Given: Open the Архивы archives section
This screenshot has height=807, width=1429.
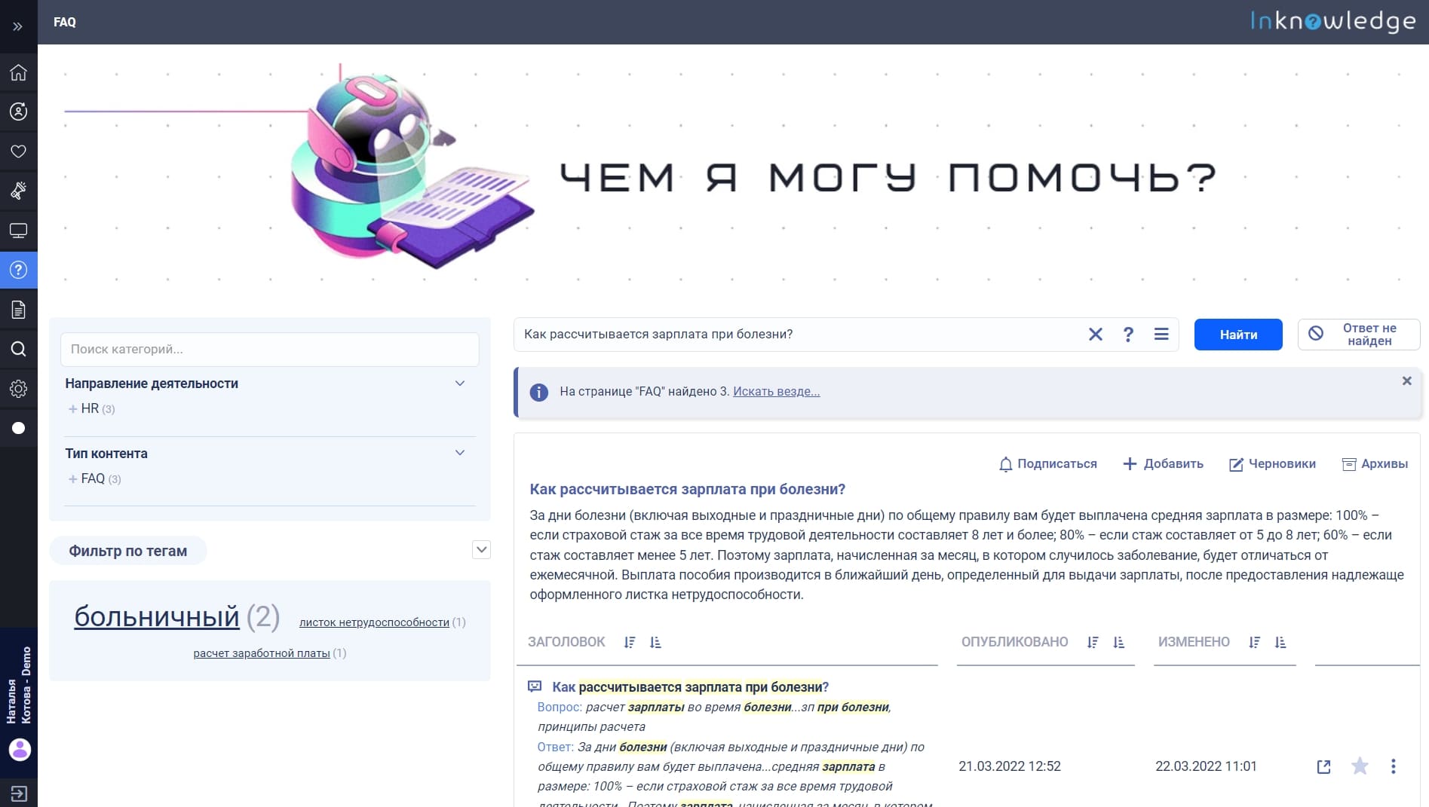Looking at the screenshot, I should [1375, 464].
